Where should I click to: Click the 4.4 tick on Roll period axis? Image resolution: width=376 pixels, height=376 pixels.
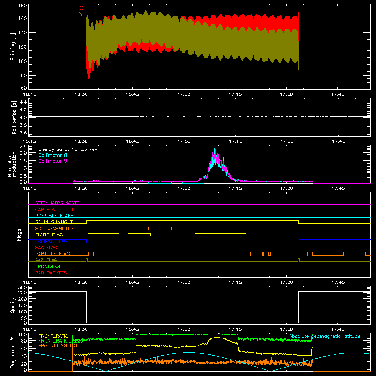click(23, 102)
